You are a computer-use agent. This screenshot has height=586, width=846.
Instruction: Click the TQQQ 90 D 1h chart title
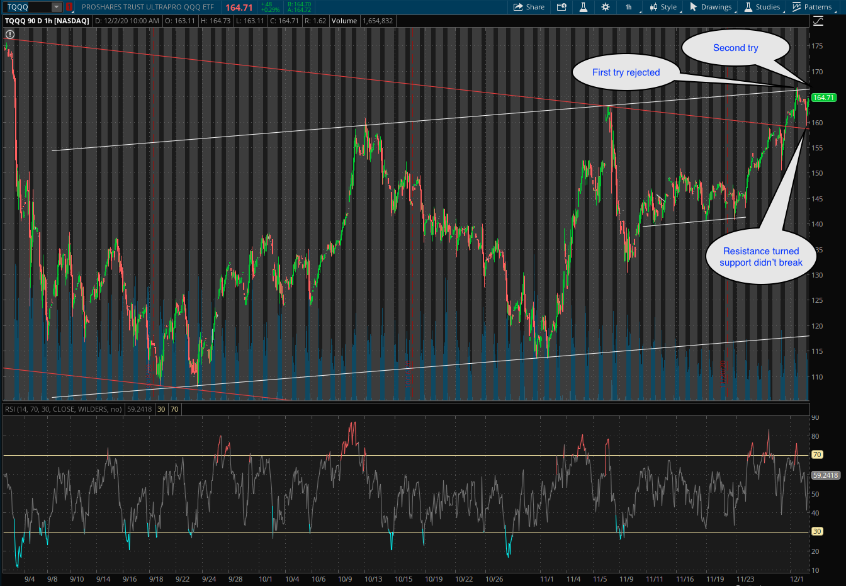coord(47,21)
